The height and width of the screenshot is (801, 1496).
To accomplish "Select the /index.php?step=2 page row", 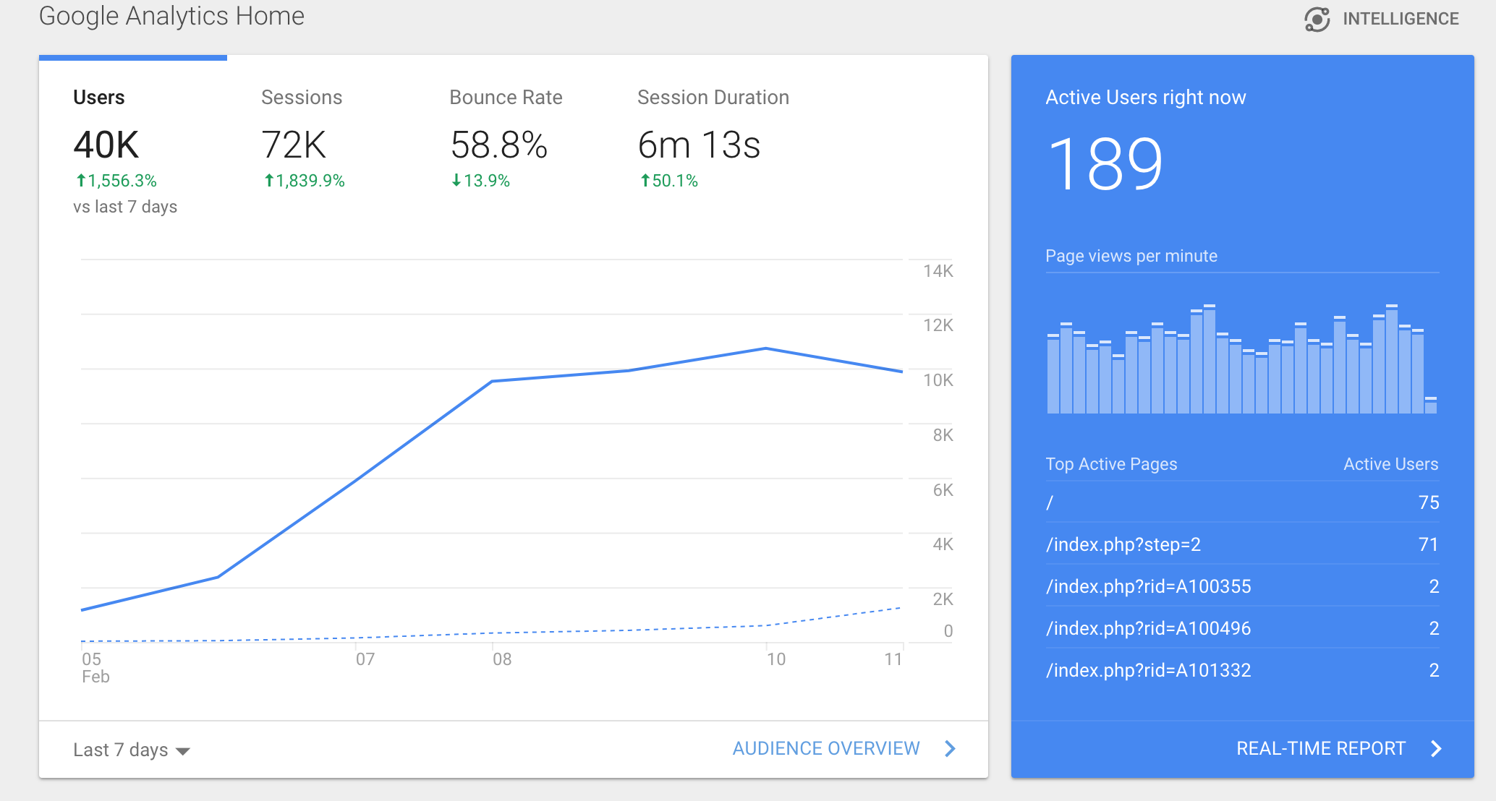I will (1242, 544).
